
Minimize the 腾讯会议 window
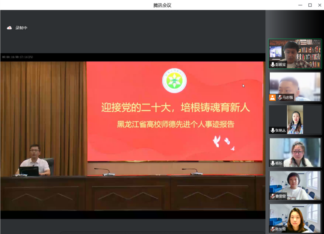coord(300,5)
